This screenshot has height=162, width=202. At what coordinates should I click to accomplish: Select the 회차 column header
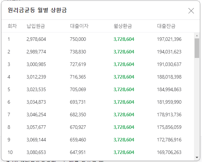click(x=12, y=26)
